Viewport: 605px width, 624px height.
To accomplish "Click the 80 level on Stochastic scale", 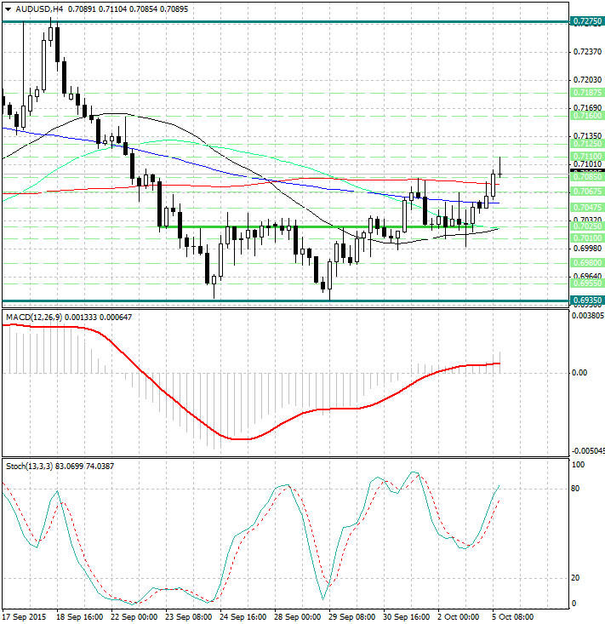I will click(x=576, y=489).
